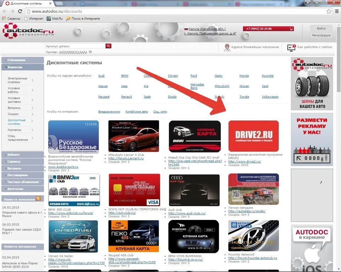Click Размести рекламу у нас banner

[312, 140]
